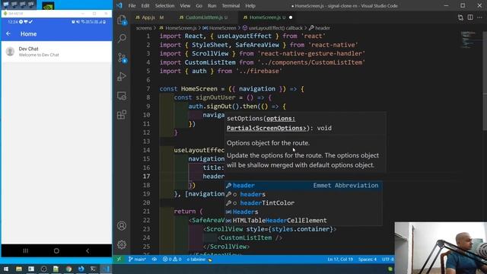487x274 pixels.
Task: Choose the Headers interface suggestion
Action: pyautogui.click(x=304, y=212)
